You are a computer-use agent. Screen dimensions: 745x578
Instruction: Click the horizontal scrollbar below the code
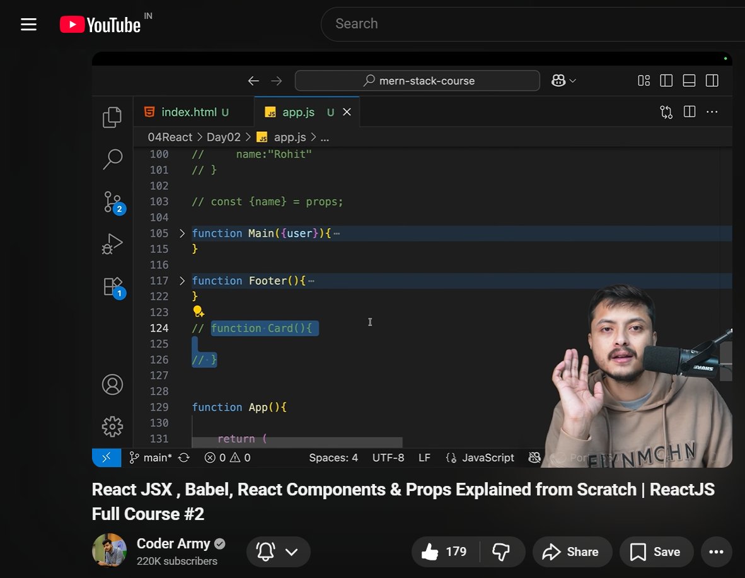[x=296, y=441]
